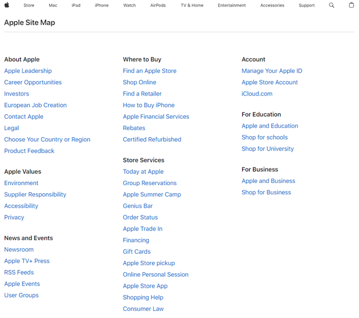
Task: Open the TV & Home menu
Action: (192, 5)
